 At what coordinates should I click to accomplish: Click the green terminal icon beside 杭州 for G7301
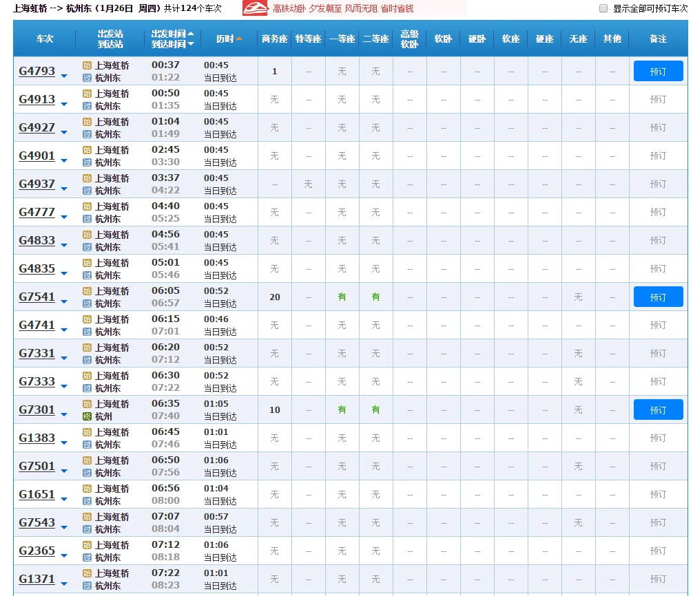click(87, 416)
